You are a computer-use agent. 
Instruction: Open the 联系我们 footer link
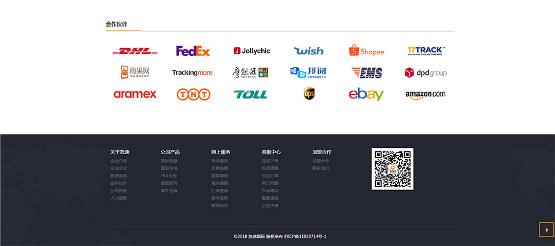click(321, 168)
